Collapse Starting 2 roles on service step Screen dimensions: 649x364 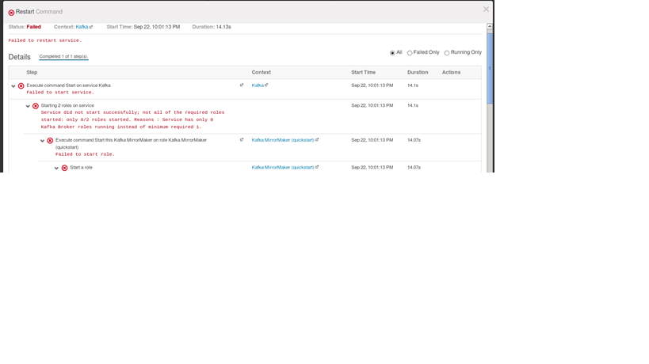pyautogui.click(x=28, y=106)
